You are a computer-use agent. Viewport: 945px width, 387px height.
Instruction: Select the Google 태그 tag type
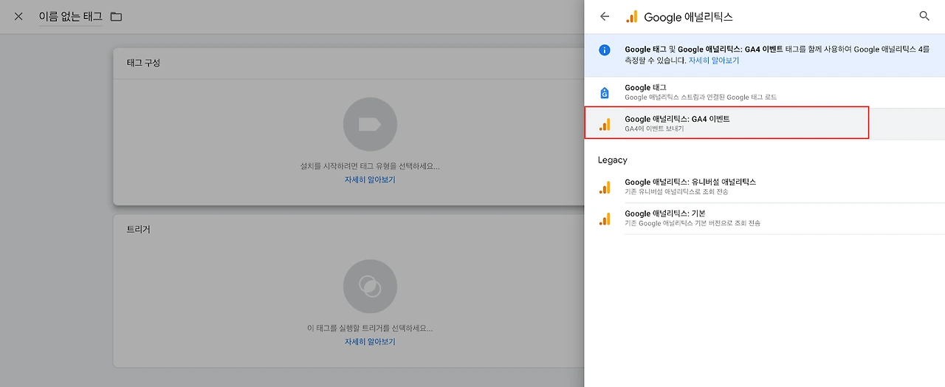tap(764, 92)
